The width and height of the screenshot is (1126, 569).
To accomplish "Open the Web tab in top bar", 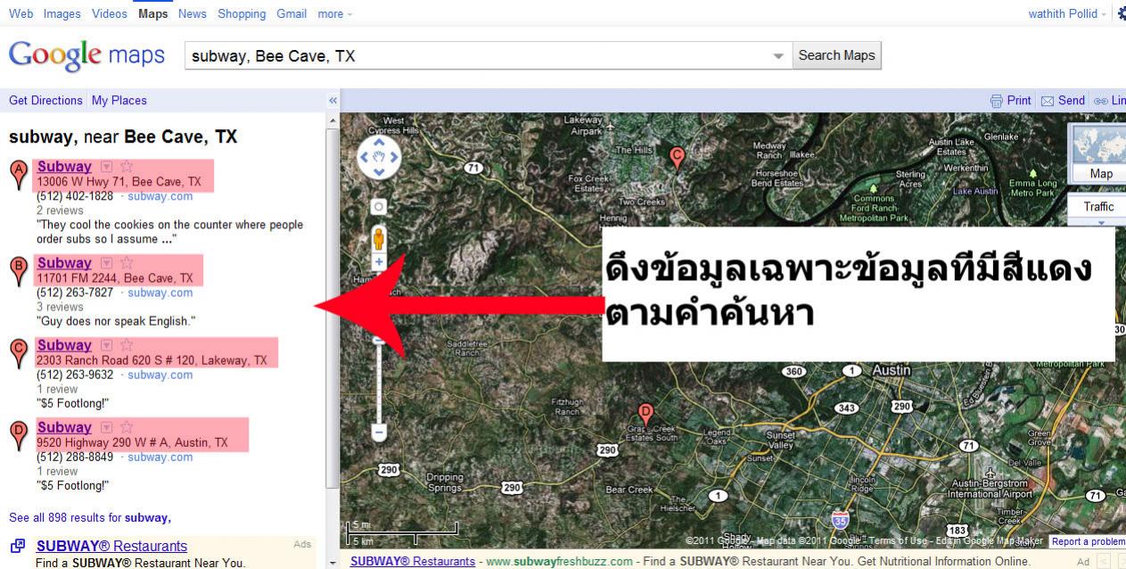I will (x=21, y=13).
